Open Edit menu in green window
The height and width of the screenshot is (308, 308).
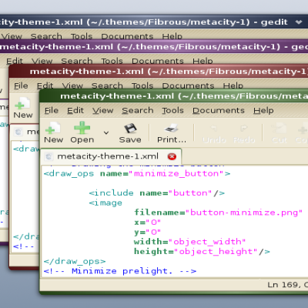[75, 110]
